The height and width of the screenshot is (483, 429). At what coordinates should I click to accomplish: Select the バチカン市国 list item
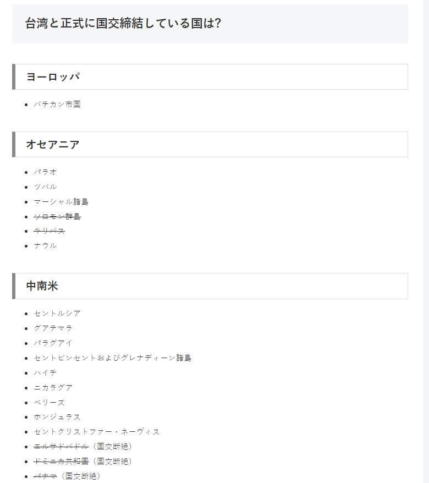57,104
